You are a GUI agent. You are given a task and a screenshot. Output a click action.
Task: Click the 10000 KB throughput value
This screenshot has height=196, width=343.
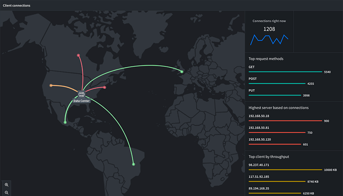331,170
